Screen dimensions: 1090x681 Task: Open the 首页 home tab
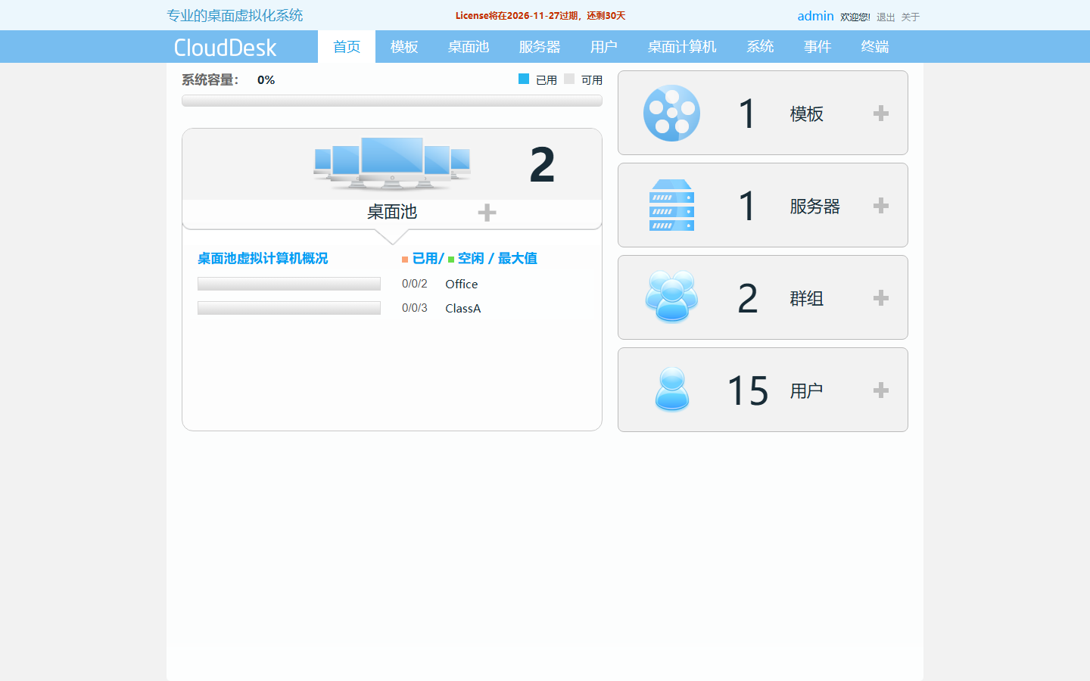(x=347, y=47)
